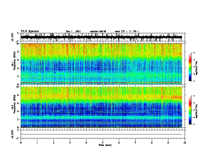Image resolution: width=208 pixels, height=160 pixels.
Task: Click time axis tick label "5"
Action: (x=103, y=143)
